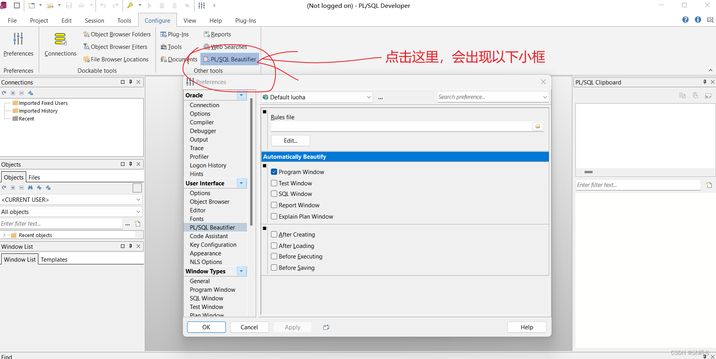The width and height of the screenshot is (716, 359).
Task: Open the CURRENT USER dropdown list
Action: (139, 199)
